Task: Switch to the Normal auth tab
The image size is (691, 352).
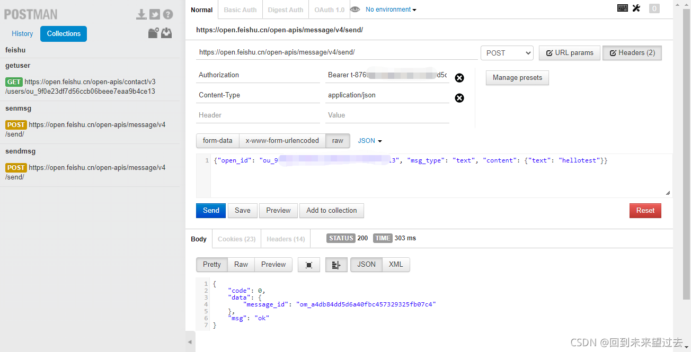Action: (x=201, y=10)
